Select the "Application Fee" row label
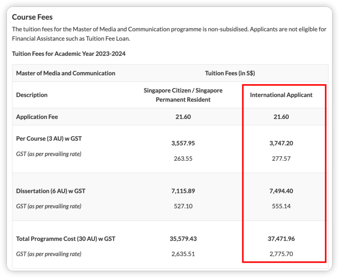Screen dimensions: 339x278 (x=37, y=117)
